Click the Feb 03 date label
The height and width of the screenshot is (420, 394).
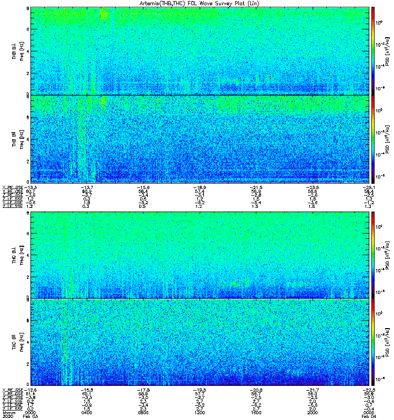coord(30,416)
